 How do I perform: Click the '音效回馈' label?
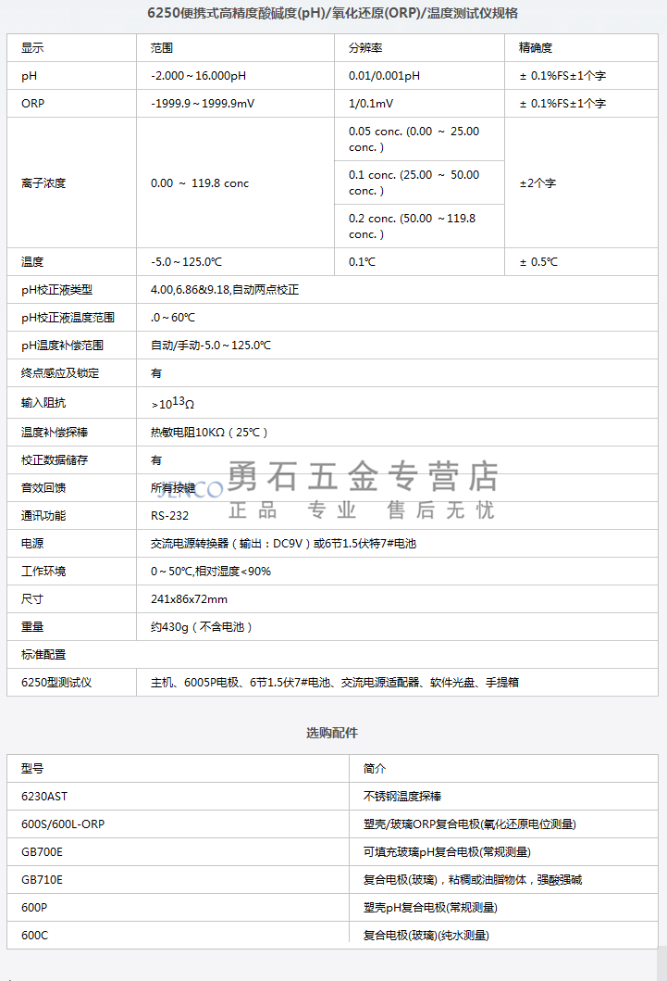click(x=43, y=488)
